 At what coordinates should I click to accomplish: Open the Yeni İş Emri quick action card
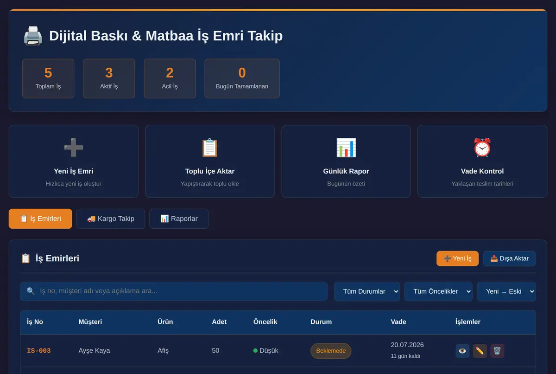tap(74, 161)
